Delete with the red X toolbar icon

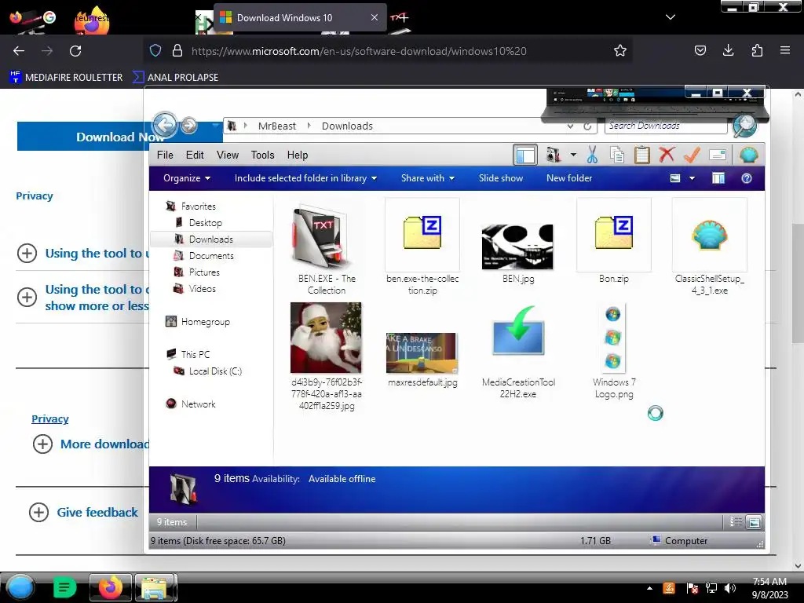[667, 155]
